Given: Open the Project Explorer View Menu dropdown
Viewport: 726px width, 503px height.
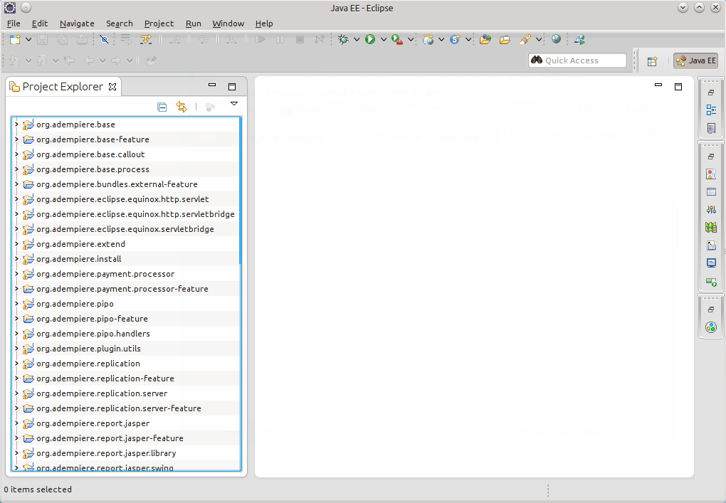Looking at the screenshot, I should [233, 105].
